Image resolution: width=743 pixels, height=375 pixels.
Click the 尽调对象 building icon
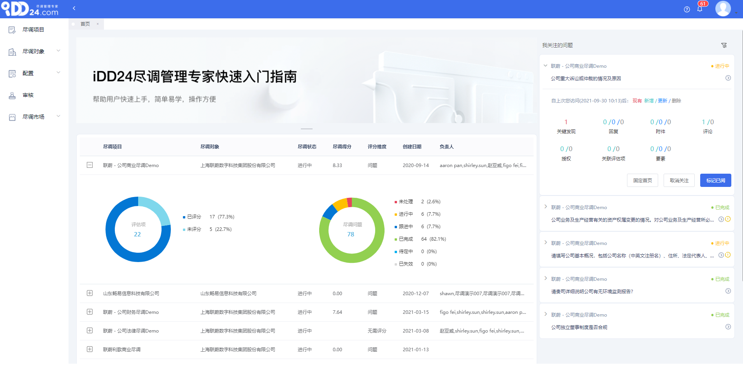pyautogui.click(x=12, y=52)
